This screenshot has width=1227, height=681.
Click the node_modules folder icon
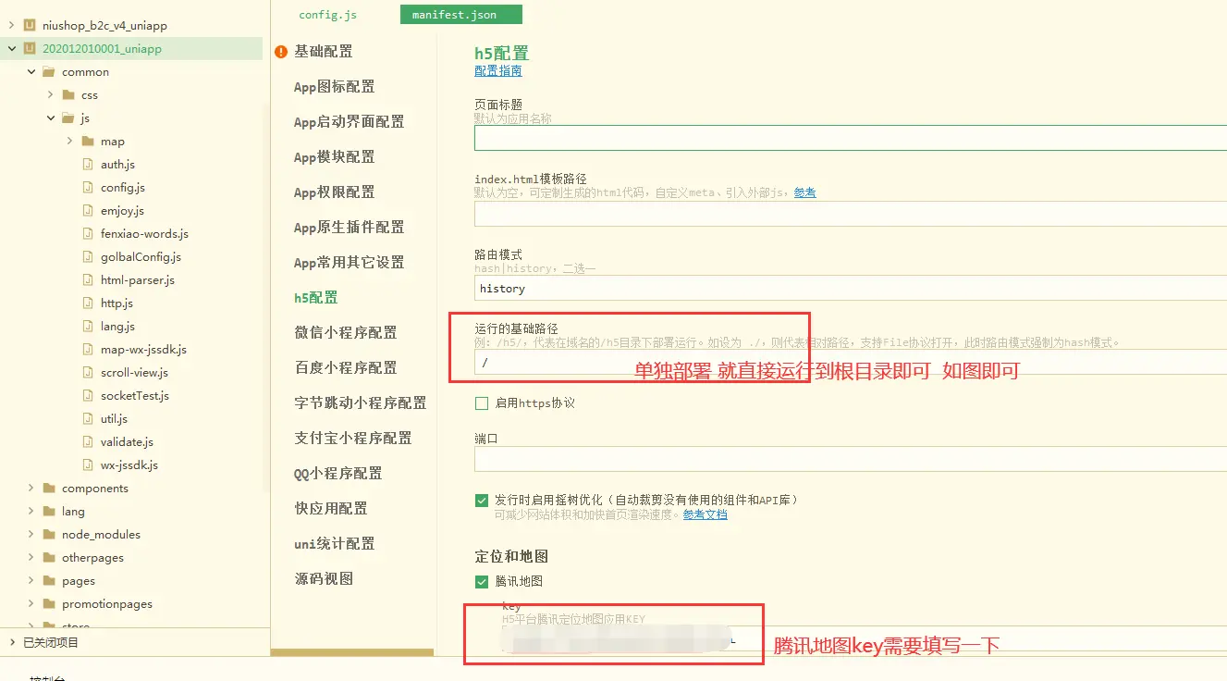coord(49,535)
